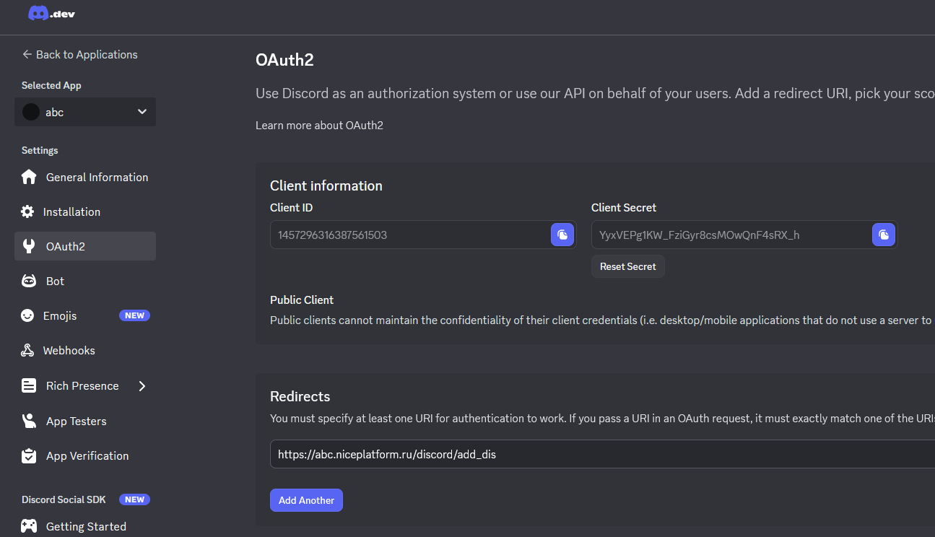935x537 pixels.
Task: Select the home icon for General Information
Action: (29, 176)
